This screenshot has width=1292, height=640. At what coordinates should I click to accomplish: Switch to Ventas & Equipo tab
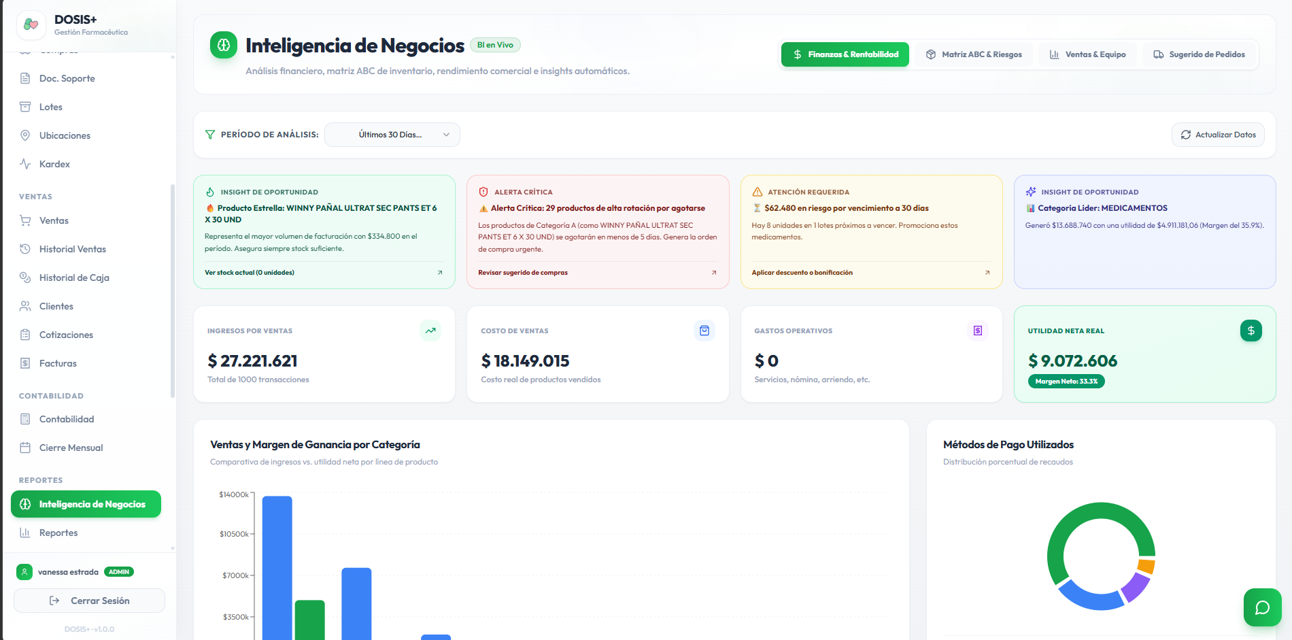[1087, 54]
